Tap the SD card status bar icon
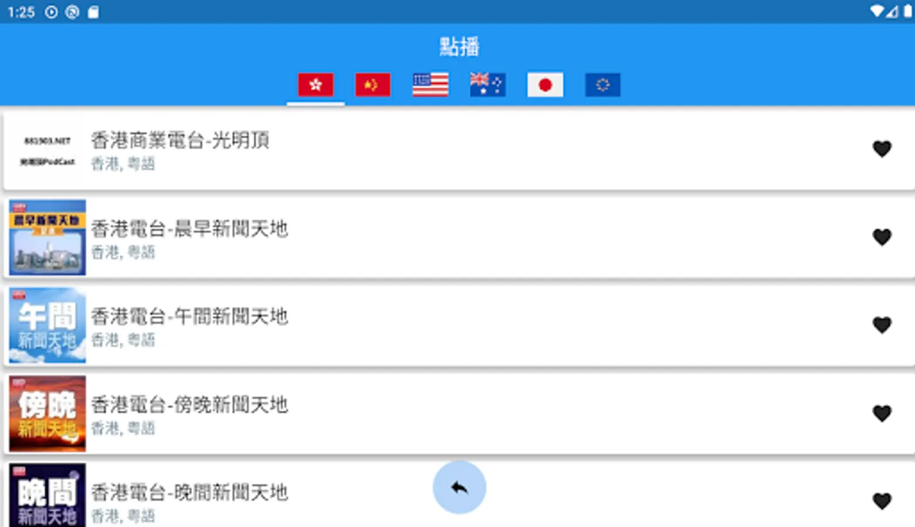Viewport: 915px width, 527px height. coord(93,12)
